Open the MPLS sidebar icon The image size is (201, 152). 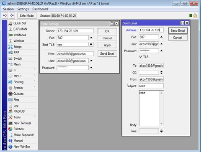tap(10, 76)
